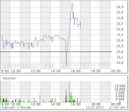This screenshot has width=129, height=111.
Task: Click the 15,2 price axis label
Action: [120, 52]
